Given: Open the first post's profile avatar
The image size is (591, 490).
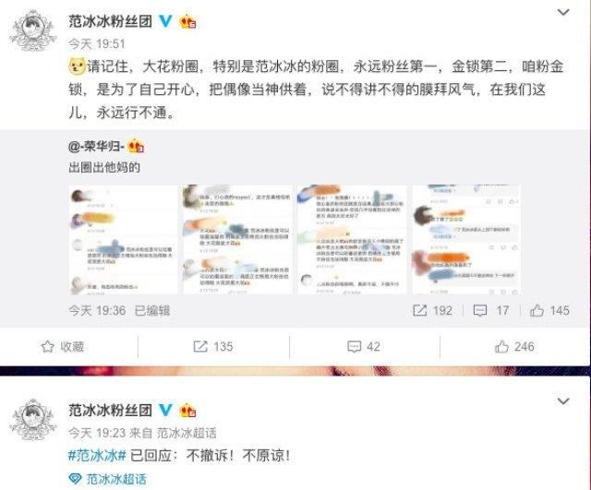Looking at the screenshot, I should 33,30.
